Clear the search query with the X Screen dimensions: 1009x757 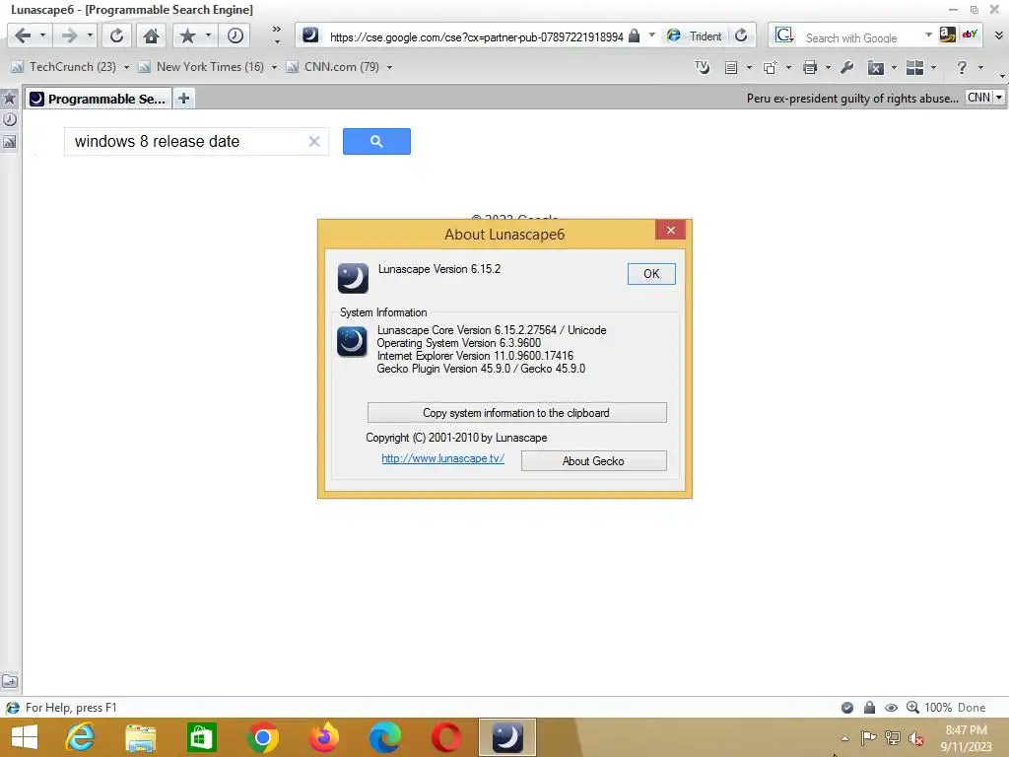click(x=314, y=142)
